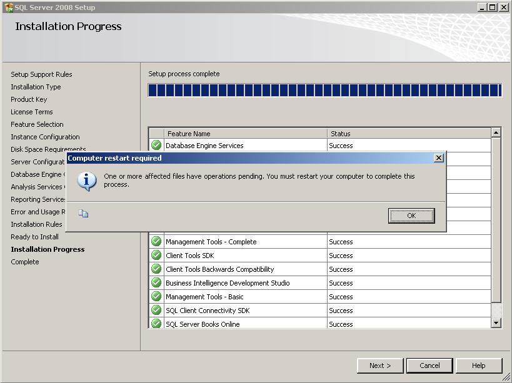Click the Client Tools SDK row name
Screen dimensions: 512x383
click(189, 256)
